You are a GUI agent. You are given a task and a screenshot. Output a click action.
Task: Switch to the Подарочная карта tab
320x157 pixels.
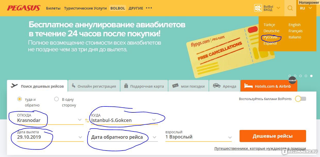[144, 86]
